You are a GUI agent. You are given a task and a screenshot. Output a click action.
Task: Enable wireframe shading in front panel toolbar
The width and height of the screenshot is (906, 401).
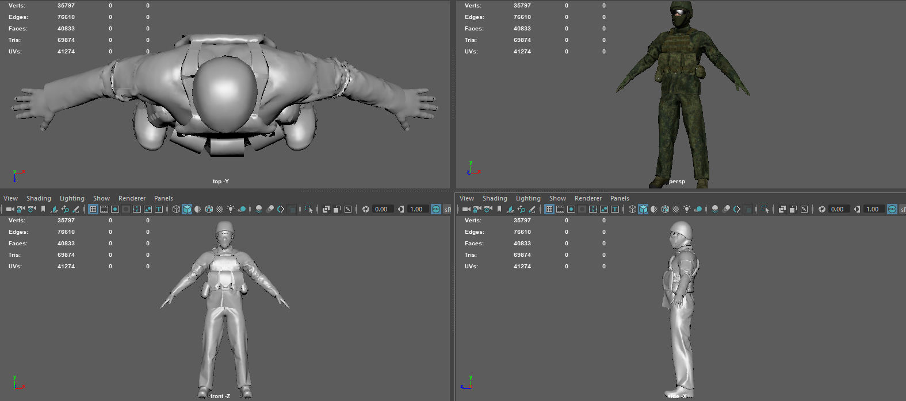tap(176, 209)
